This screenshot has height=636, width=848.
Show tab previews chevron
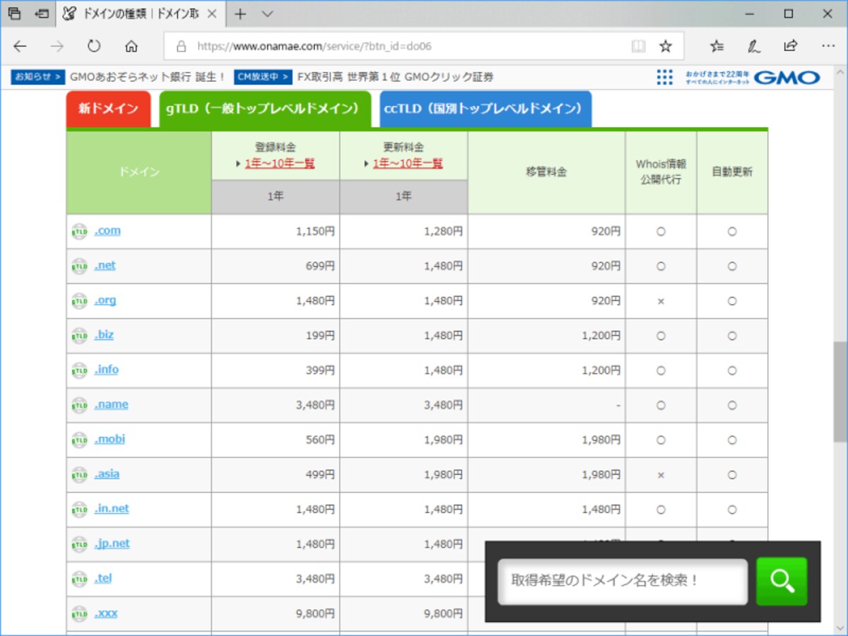267,13
